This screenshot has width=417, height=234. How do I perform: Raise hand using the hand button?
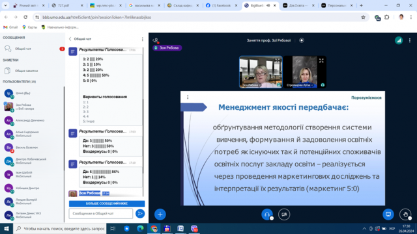[x=405, y=214]
